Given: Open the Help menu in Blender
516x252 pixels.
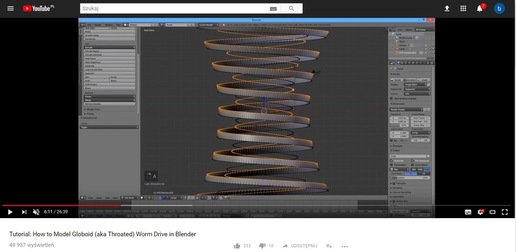Looking at the screenshot, I should click(x=118, y=24).
